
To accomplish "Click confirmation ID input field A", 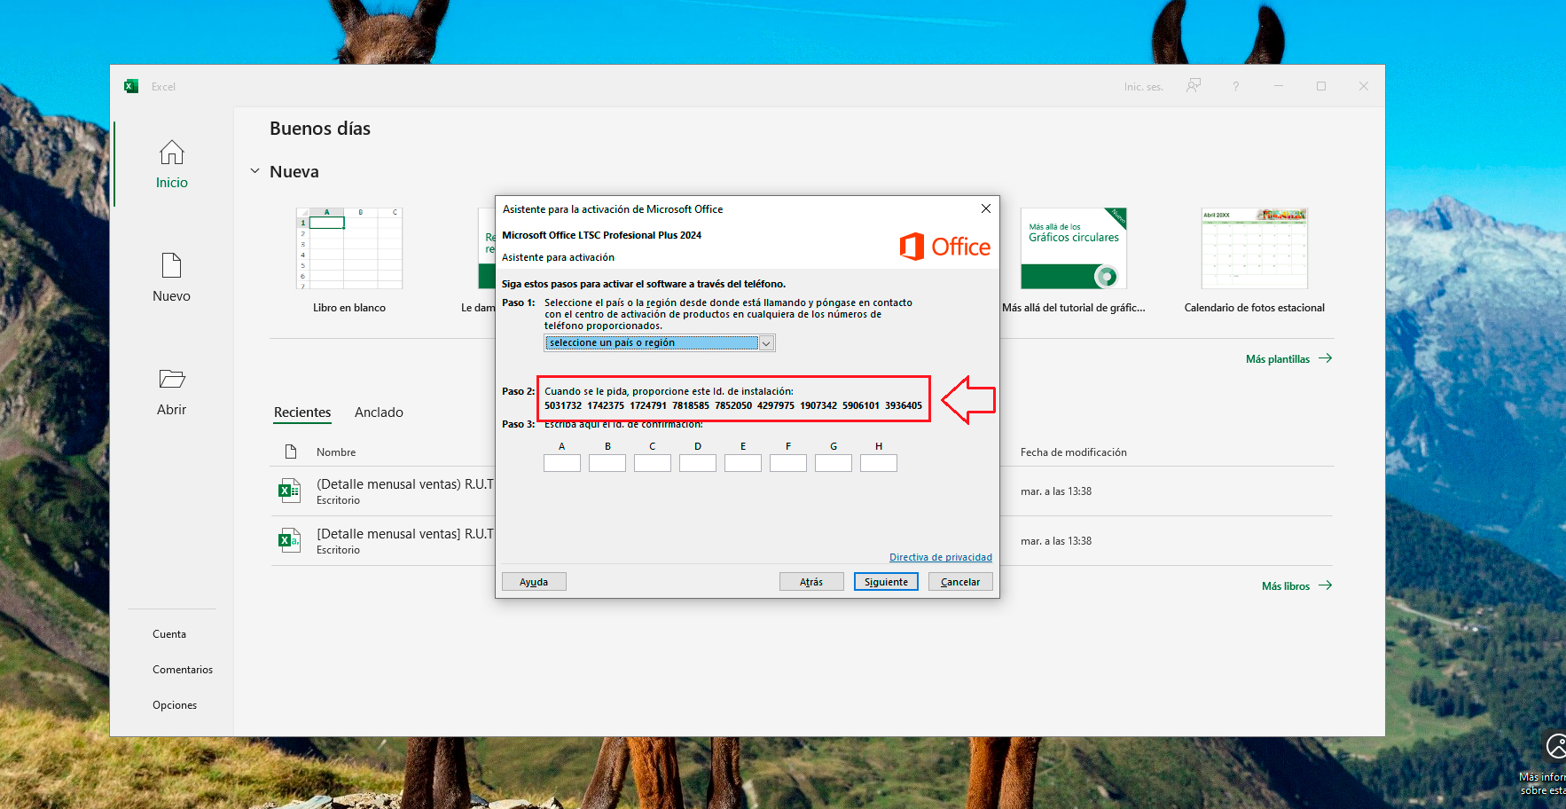I will point(561,463).
